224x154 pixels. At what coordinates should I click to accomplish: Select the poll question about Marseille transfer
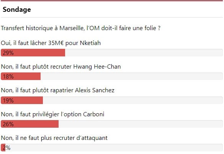pos(80,28)
